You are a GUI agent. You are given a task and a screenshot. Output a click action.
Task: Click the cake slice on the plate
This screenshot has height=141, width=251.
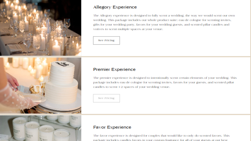tap(37, 89)
